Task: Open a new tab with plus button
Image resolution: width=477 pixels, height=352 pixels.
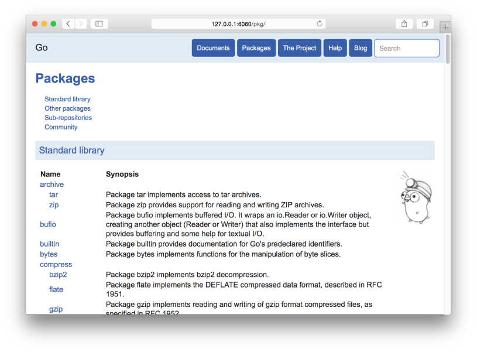Action: pos(445,28)
